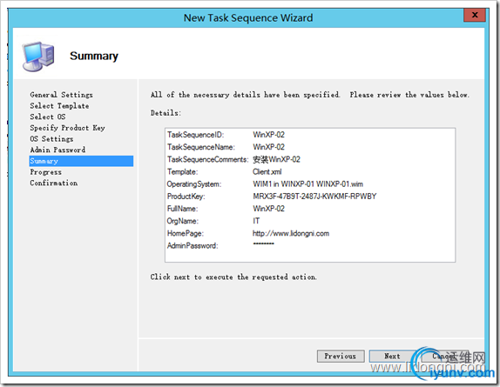The height and width of the screenshot is (387, 500).
Task: Click the 'Click next to execute' instruction
Action: click(x=233, y=277)
